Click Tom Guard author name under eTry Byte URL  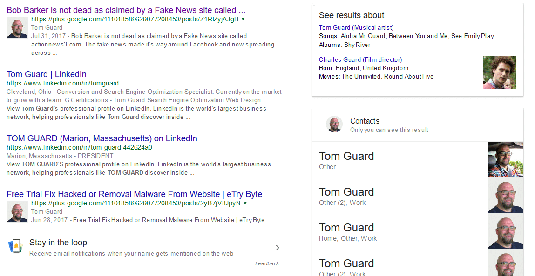coord(47,212)
